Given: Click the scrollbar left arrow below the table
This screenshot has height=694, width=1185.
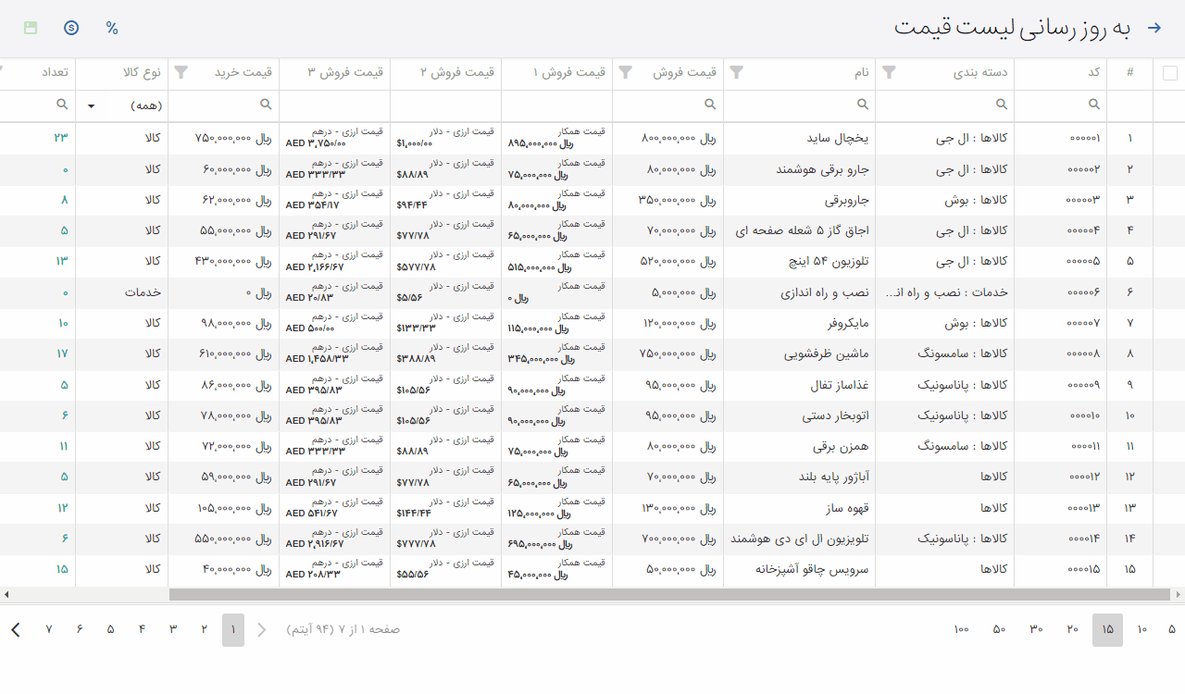Looking at the screenshot, I should (6, 594).
